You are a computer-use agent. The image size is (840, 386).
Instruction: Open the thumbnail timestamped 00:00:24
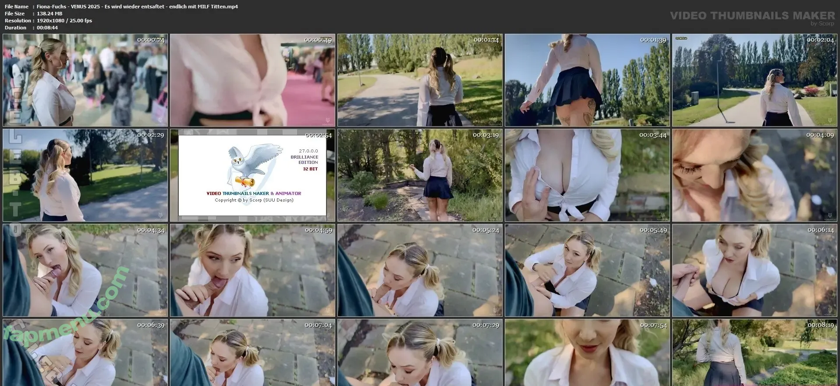(x=85, y=80)
